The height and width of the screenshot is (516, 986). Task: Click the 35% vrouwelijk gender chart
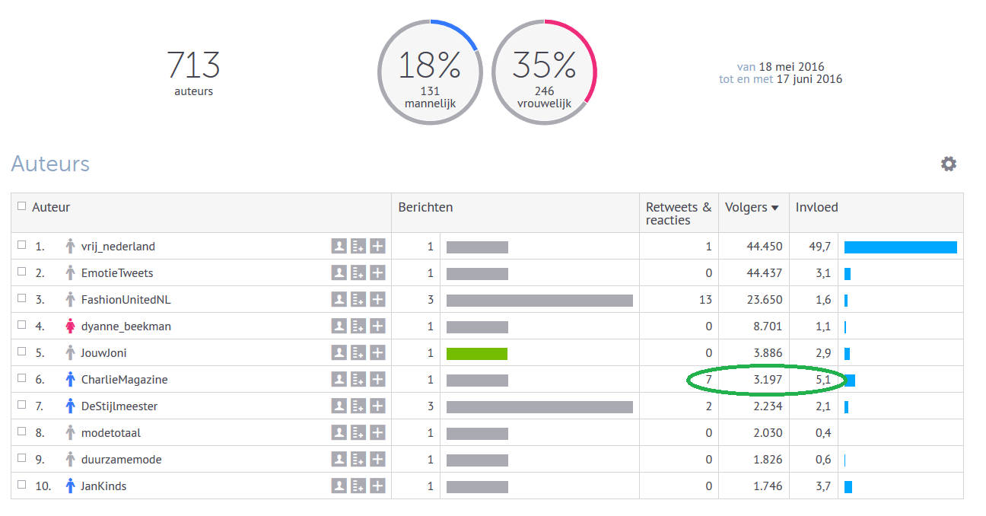pyautogui.click(x=544, y=72)
